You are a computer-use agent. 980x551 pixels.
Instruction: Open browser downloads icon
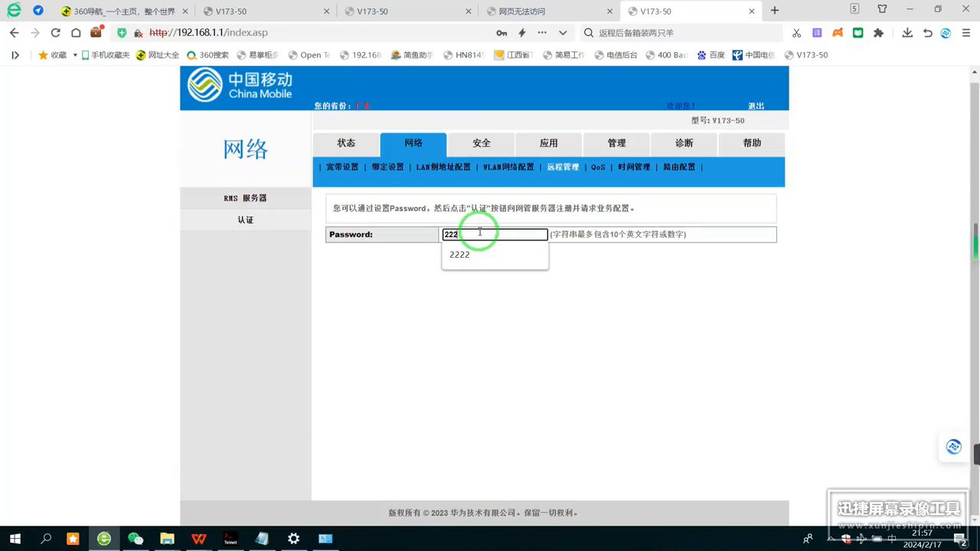(907, 33)
